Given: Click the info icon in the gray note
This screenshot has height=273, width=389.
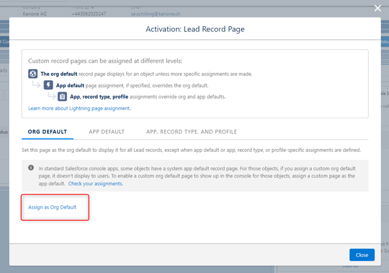Looking at the screenshot, I should [31, 168].
